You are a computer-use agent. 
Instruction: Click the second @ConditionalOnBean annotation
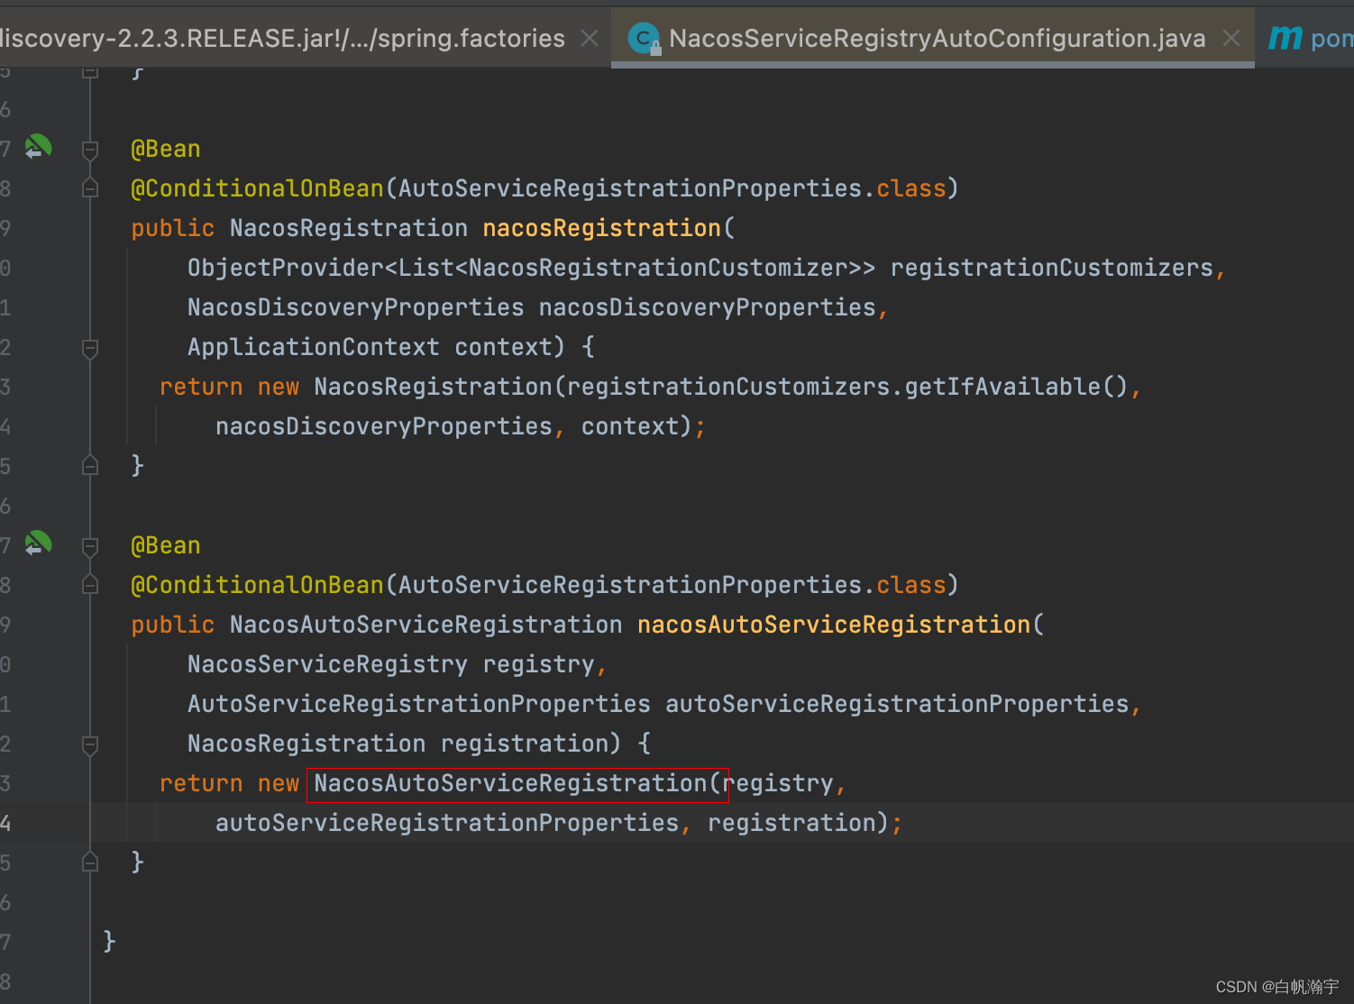(258, 585)
